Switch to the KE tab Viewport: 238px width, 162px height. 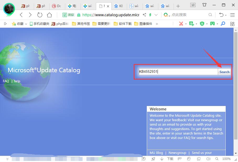(x=119, y=6)
